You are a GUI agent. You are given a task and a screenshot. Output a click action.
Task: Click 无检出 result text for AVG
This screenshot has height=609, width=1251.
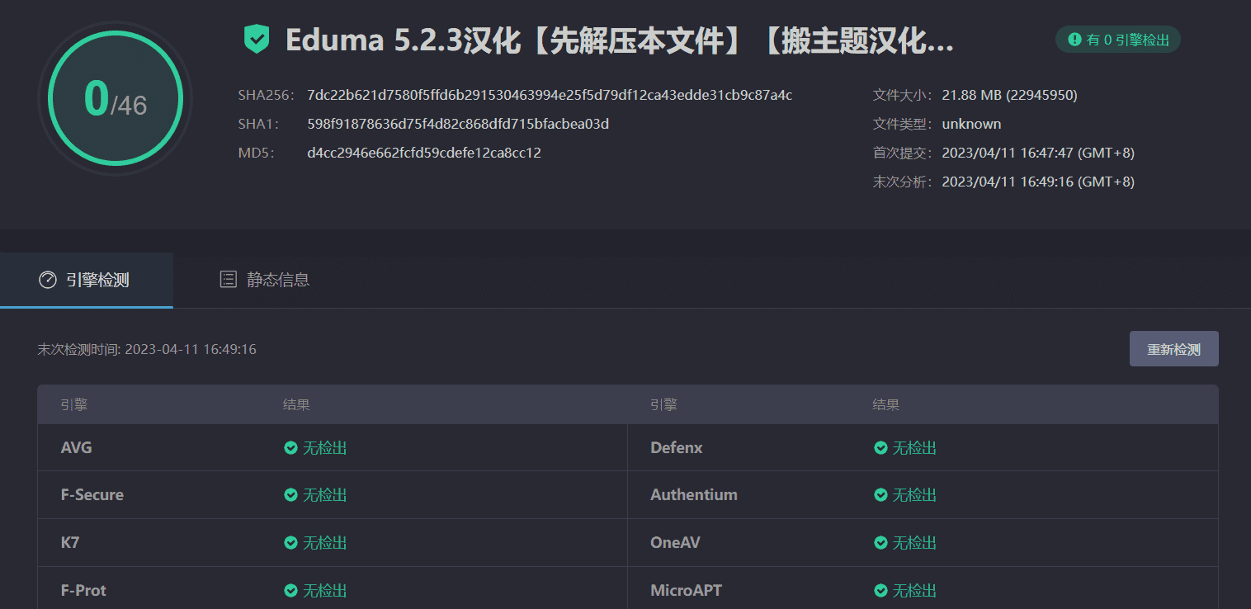(x=325, y=448)
